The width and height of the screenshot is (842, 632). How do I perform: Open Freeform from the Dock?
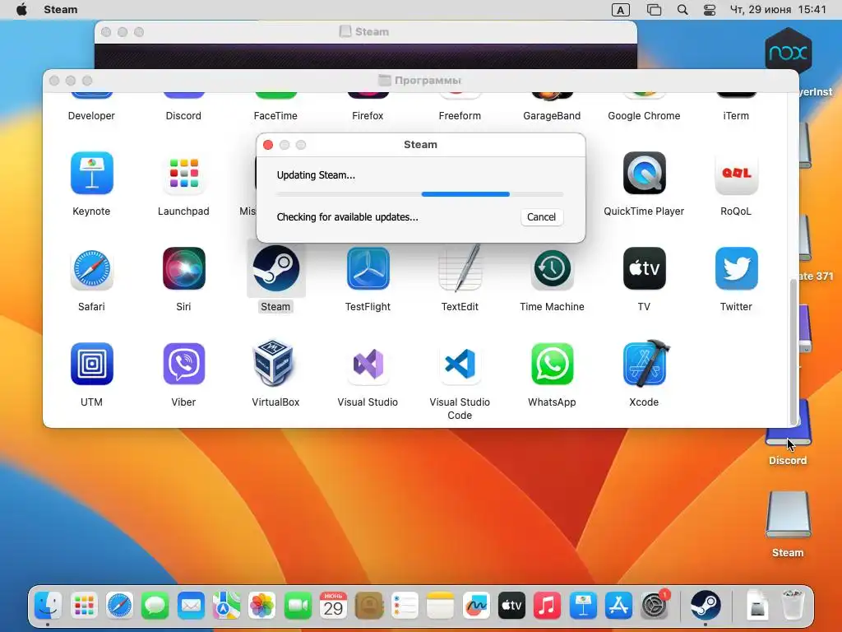pyautogui.click(x=476, y=606)
